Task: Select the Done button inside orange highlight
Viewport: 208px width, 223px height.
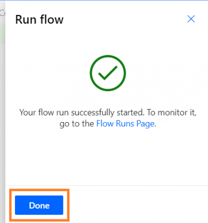Action: click(x=39, y=205)
